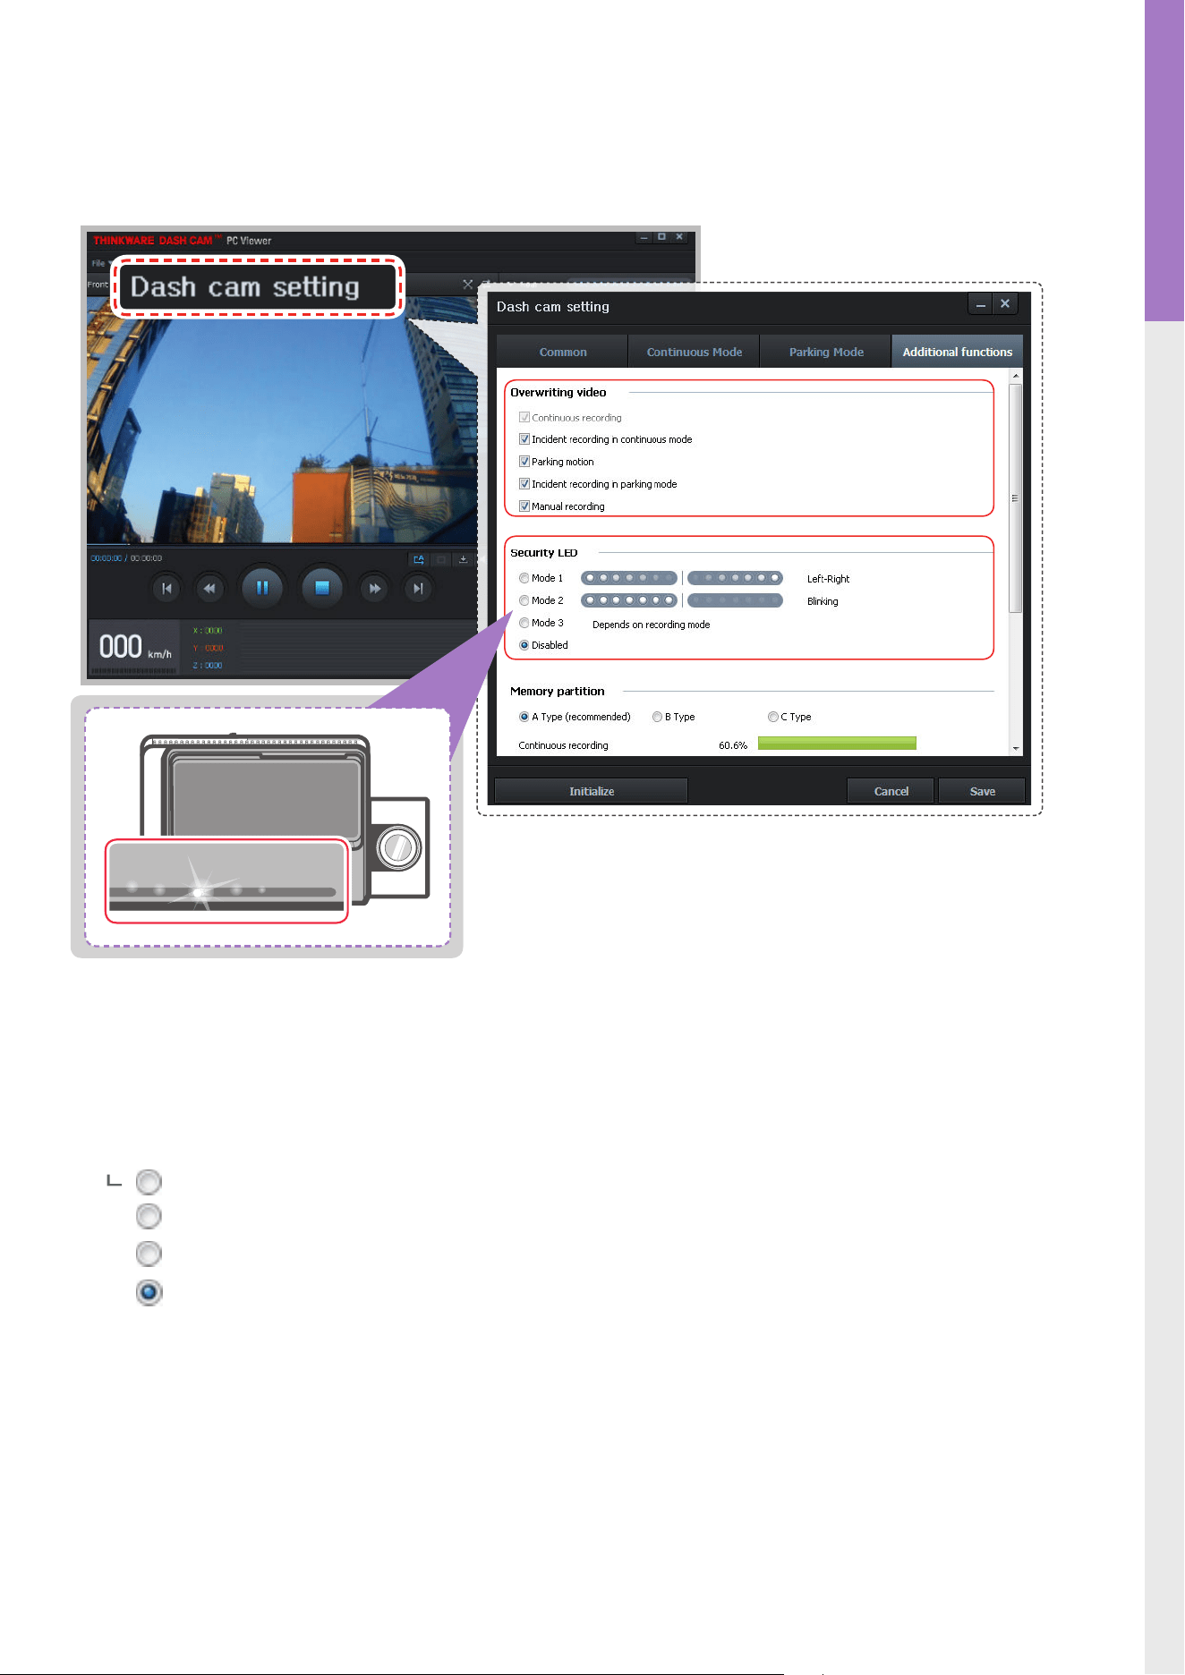Choose B Type memory partition
Screen dimensions: 1185x1675
click(x=658, y=717)
